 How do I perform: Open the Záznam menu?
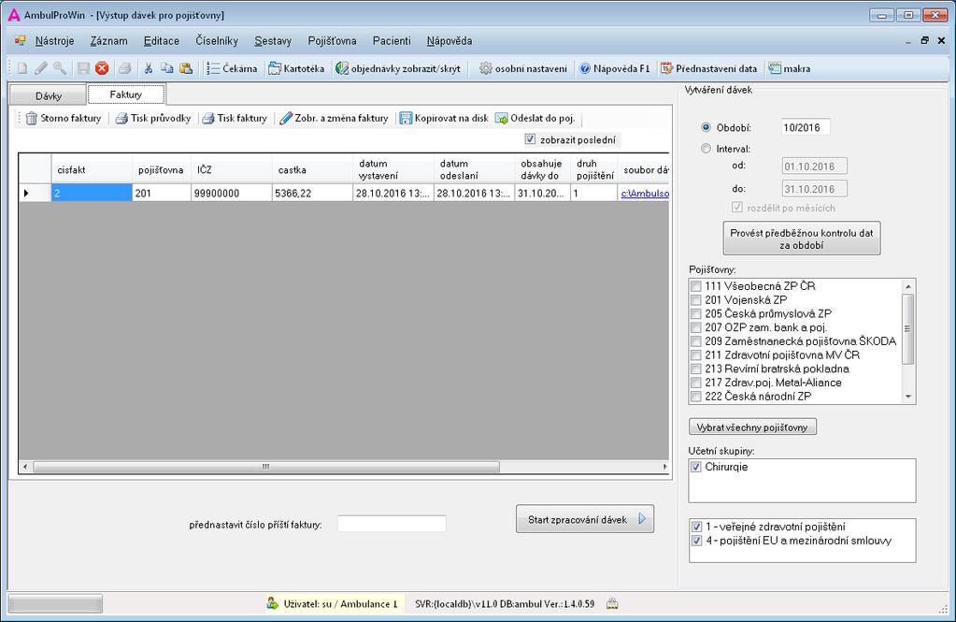109,41
